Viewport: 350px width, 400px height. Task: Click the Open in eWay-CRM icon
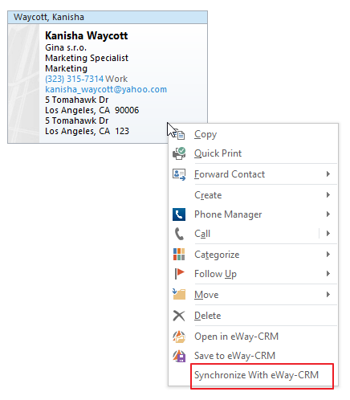pyautogui.click(x=179, y=337)
